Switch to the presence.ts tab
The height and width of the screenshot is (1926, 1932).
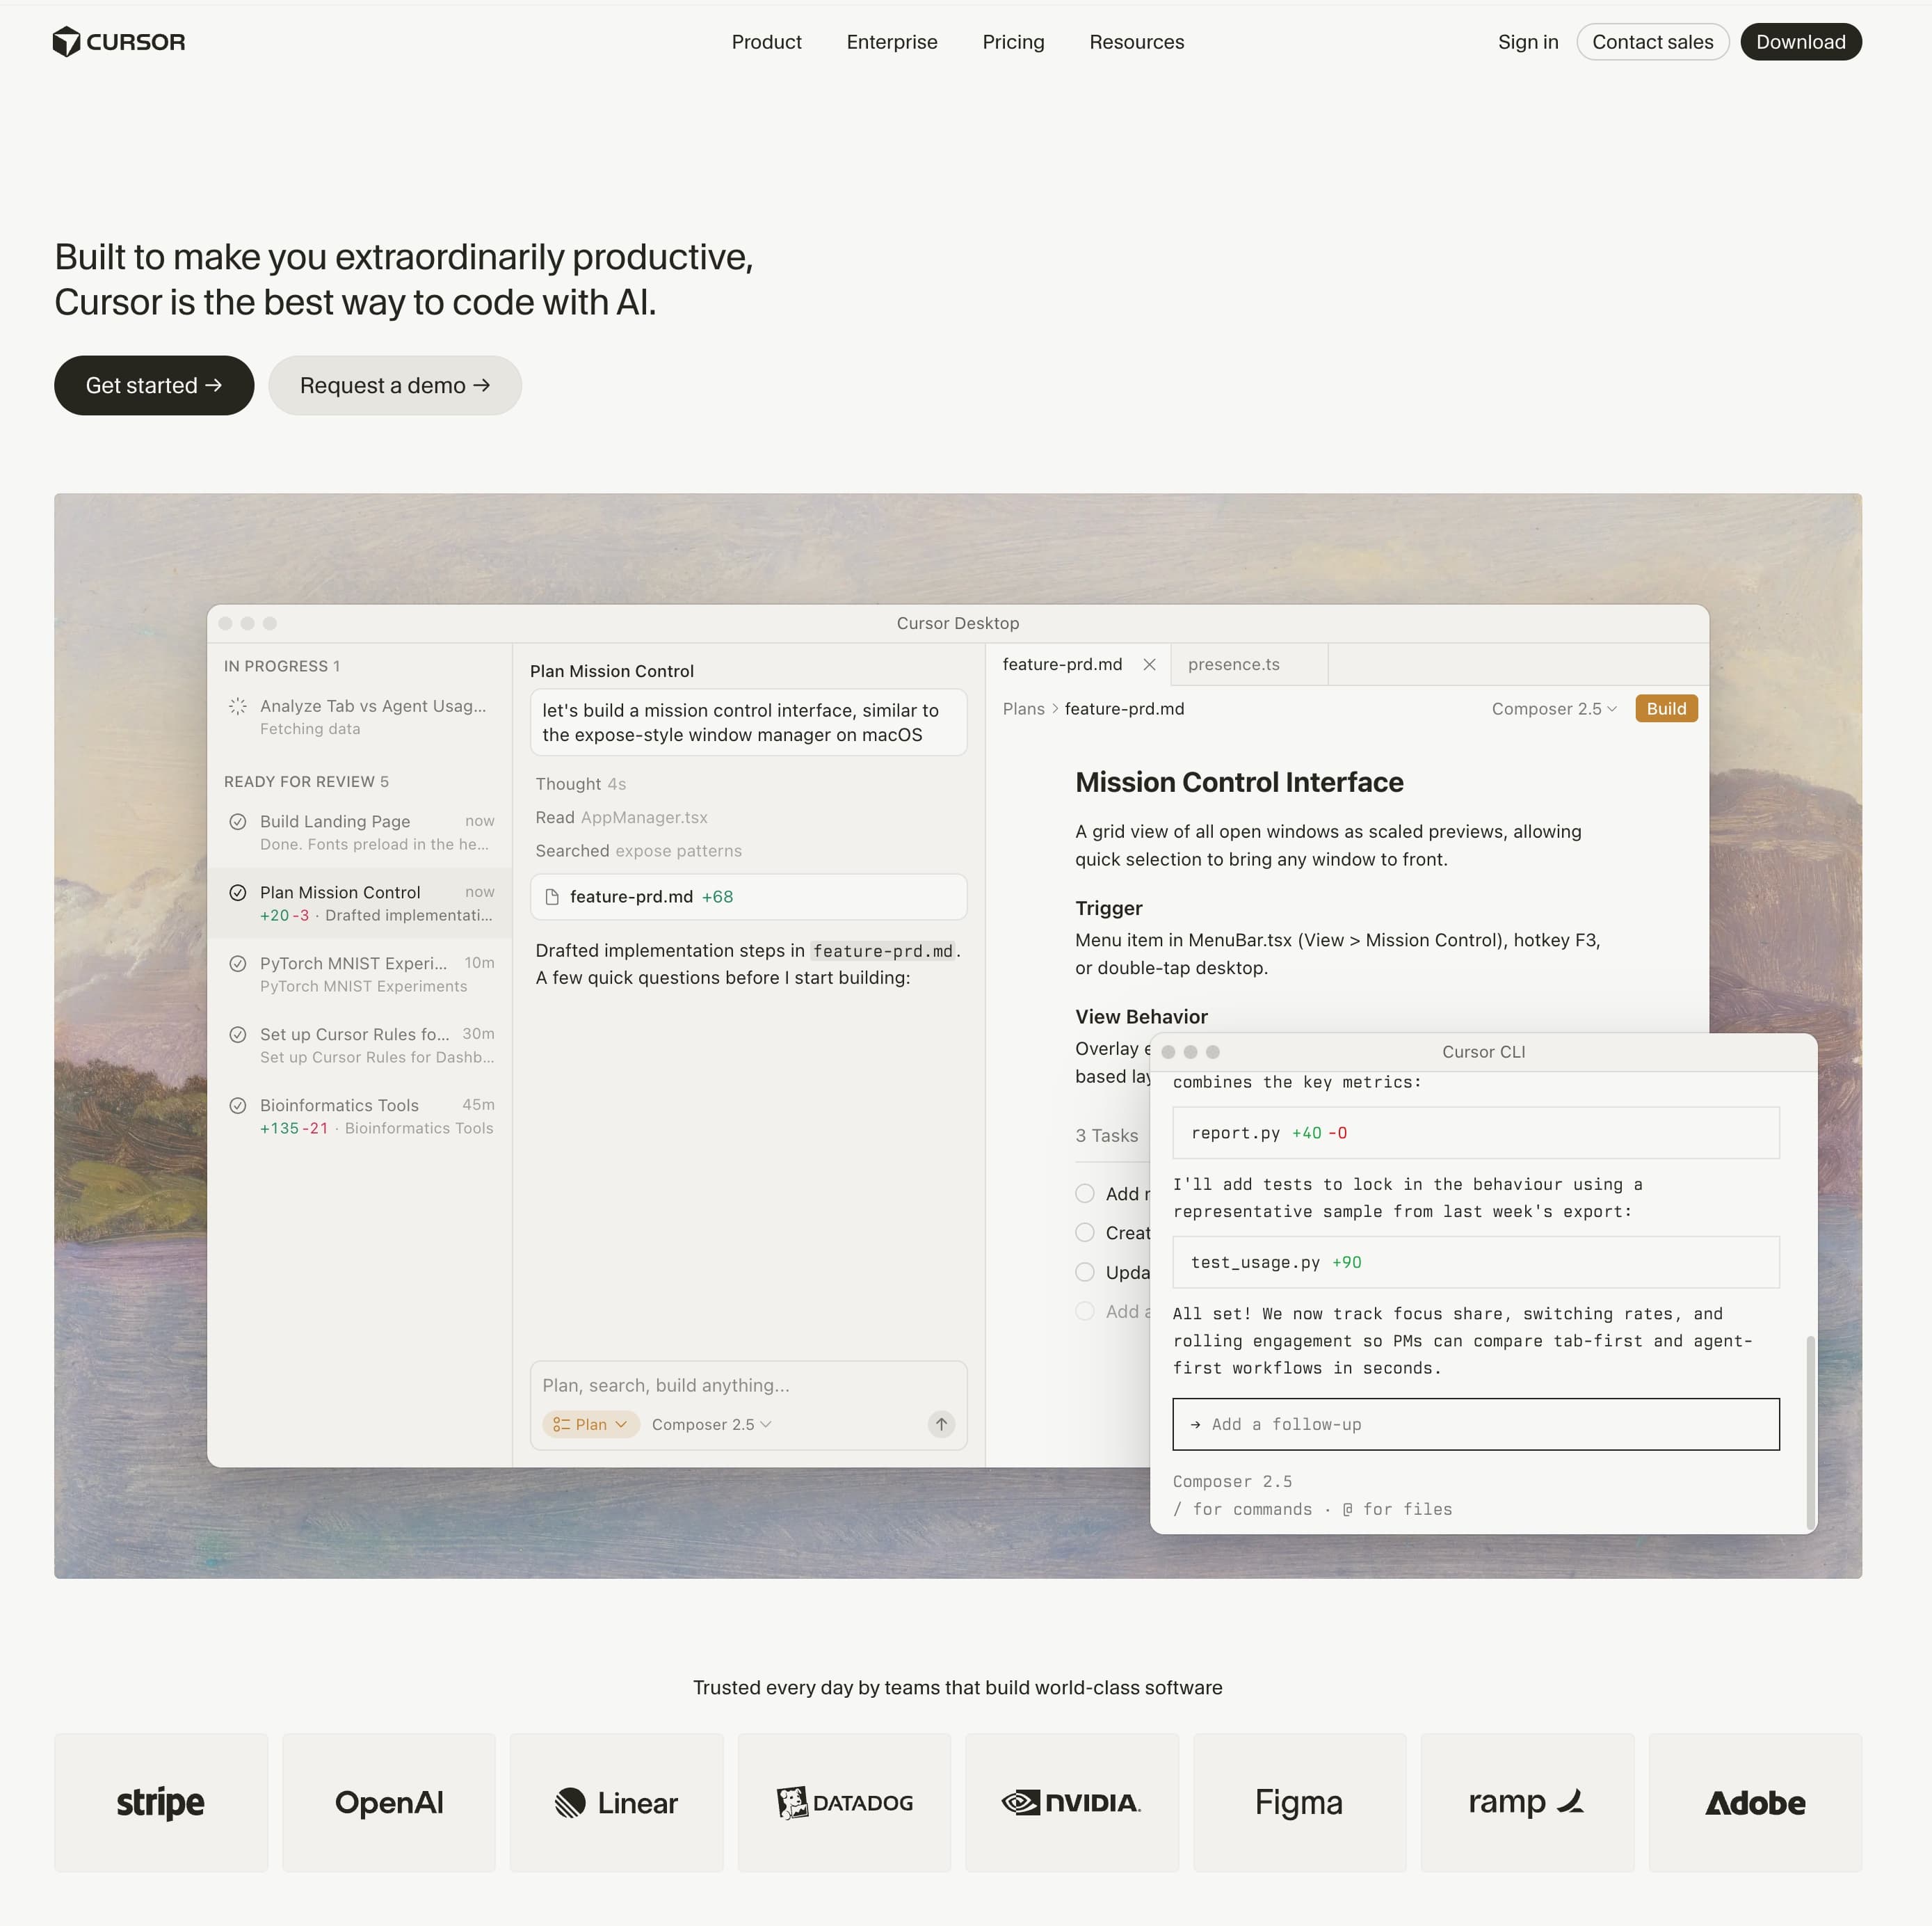[1250, 664]
